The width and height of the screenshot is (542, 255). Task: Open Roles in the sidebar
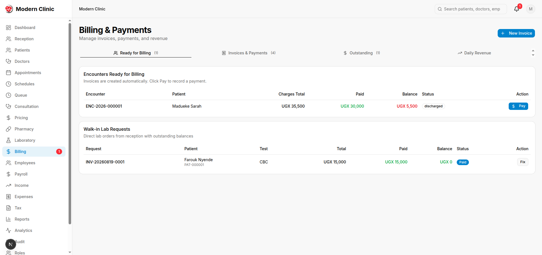tap(20, 253)
